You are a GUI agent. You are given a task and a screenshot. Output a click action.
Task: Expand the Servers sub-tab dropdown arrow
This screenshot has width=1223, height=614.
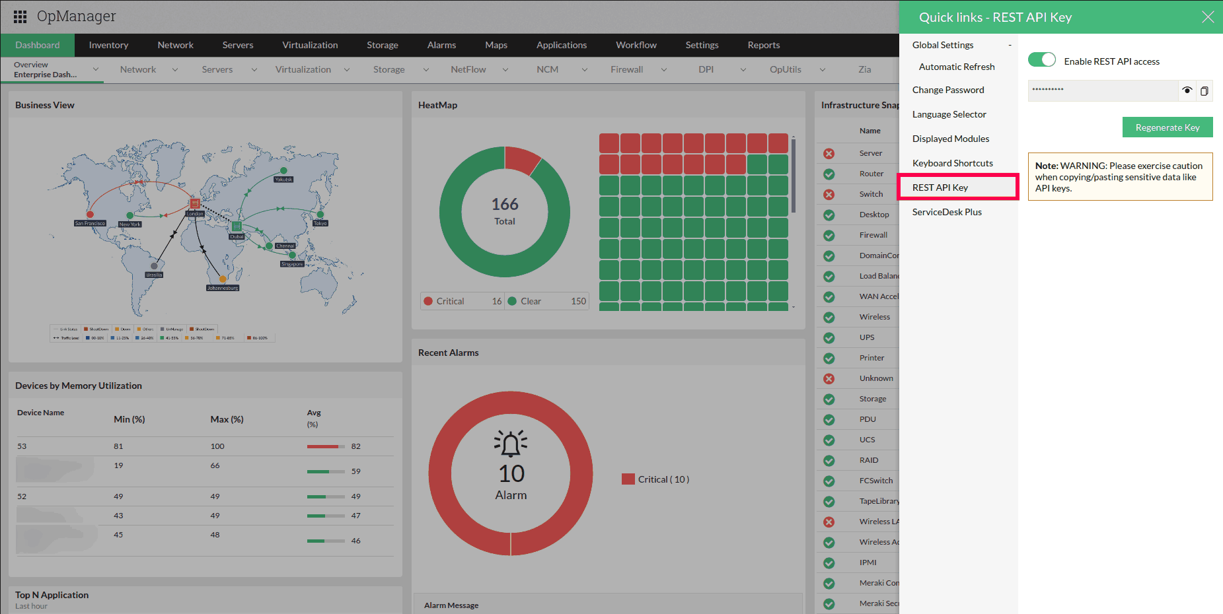(254, 69)
